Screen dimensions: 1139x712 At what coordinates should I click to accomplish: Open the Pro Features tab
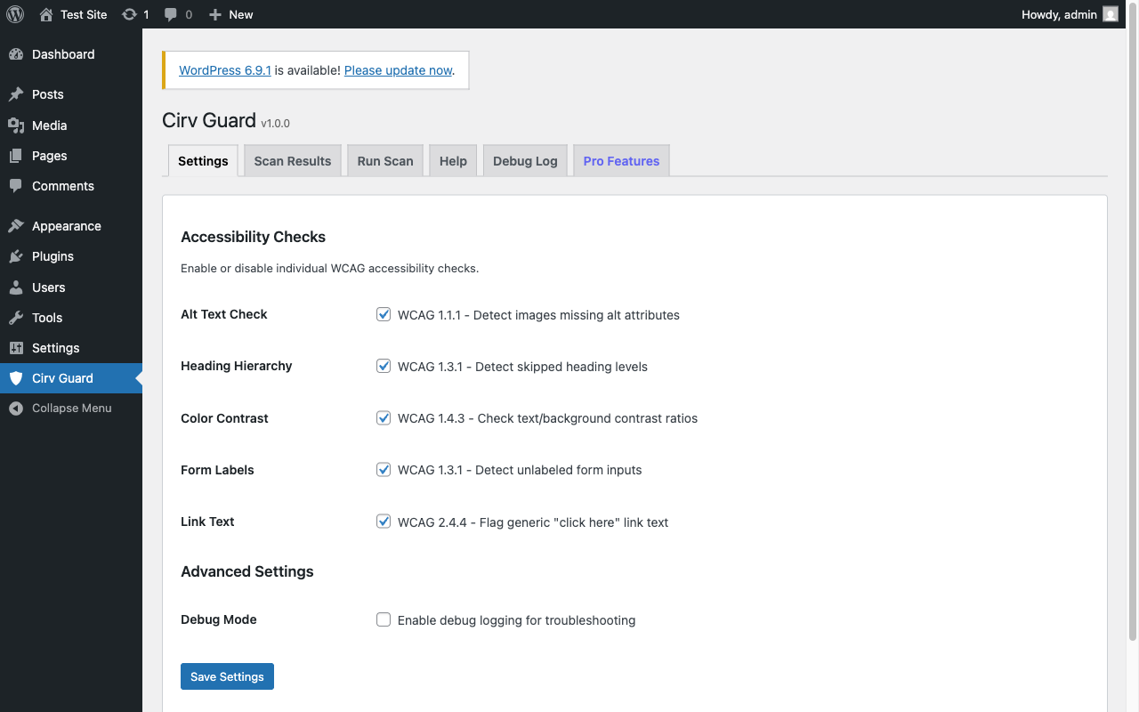coord(621,161)
